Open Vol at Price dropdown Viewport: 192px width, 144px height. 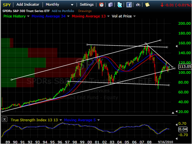134,16
